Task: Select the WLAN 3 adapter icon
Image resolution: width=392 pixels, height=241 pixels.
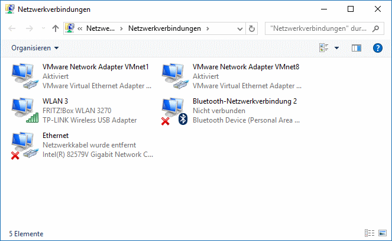Action: click(25, 110)
